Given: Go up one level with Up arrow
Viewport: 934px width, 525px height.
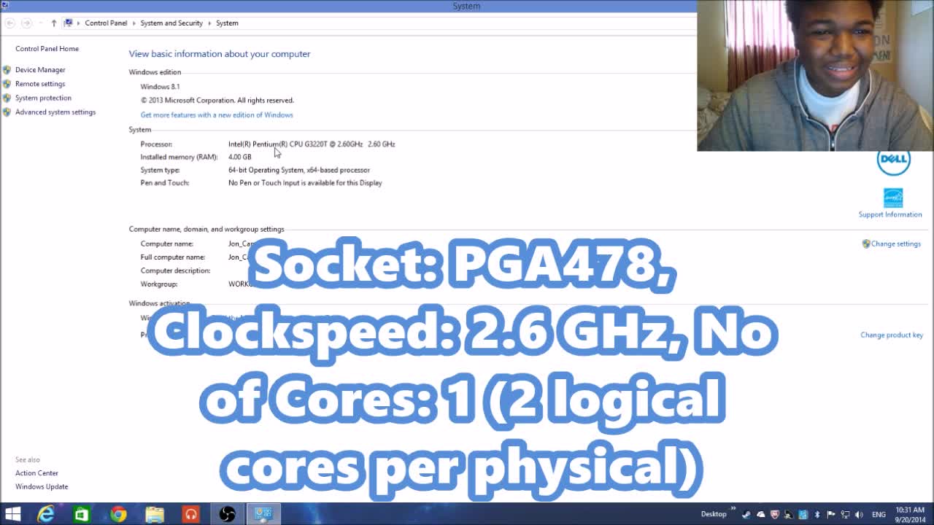Looking at the screenshot, I should [53, 23].
